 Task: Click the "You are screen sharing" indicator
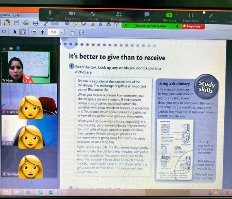click(x=151, y=26)
